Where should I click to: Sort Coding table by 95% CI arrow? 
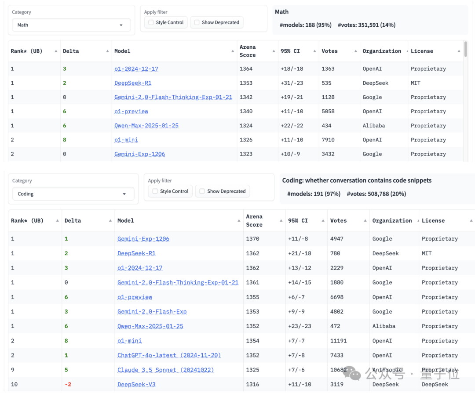tap(323, 220)
